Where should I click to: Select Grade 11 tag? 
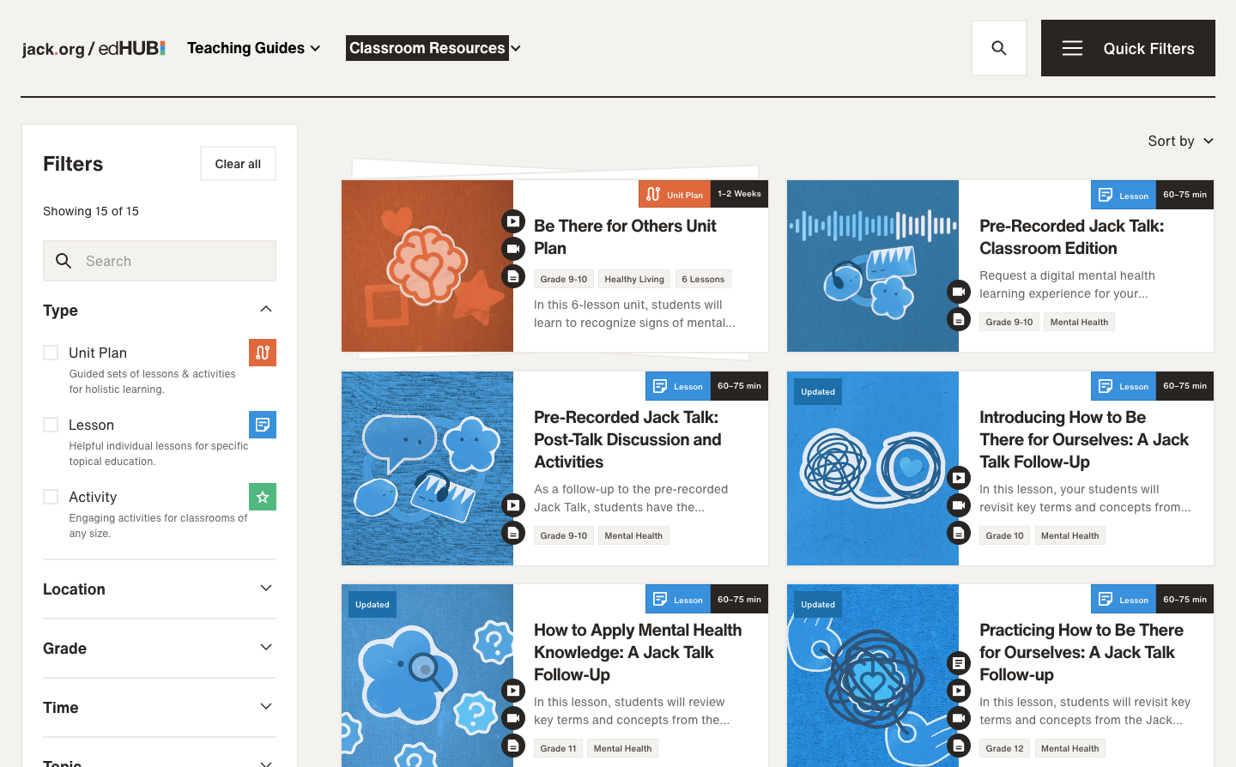pyautogui.click(x=558, y=748)
